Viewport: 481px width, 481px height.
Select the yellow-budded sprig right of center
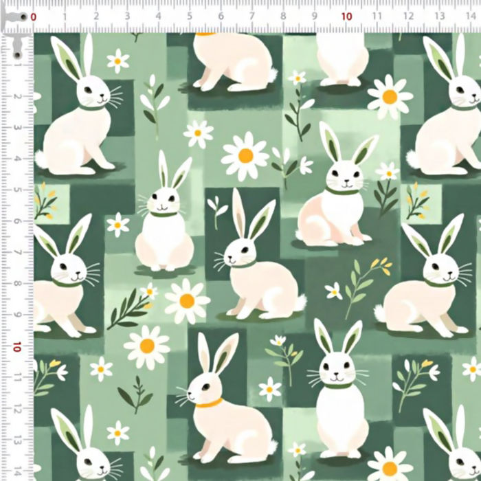tap(364, 278)
